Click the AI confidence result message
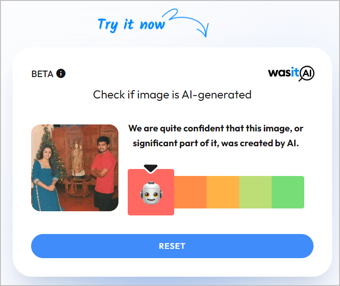340x286 pixels. [x=216, y=136]
